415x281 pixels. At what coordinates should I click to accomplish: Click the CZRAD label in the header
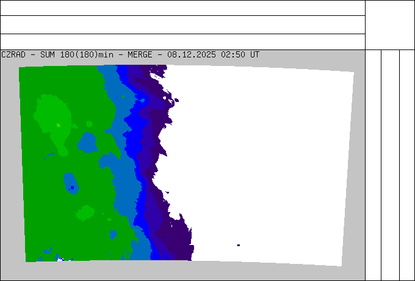click(x=12, y=54)
